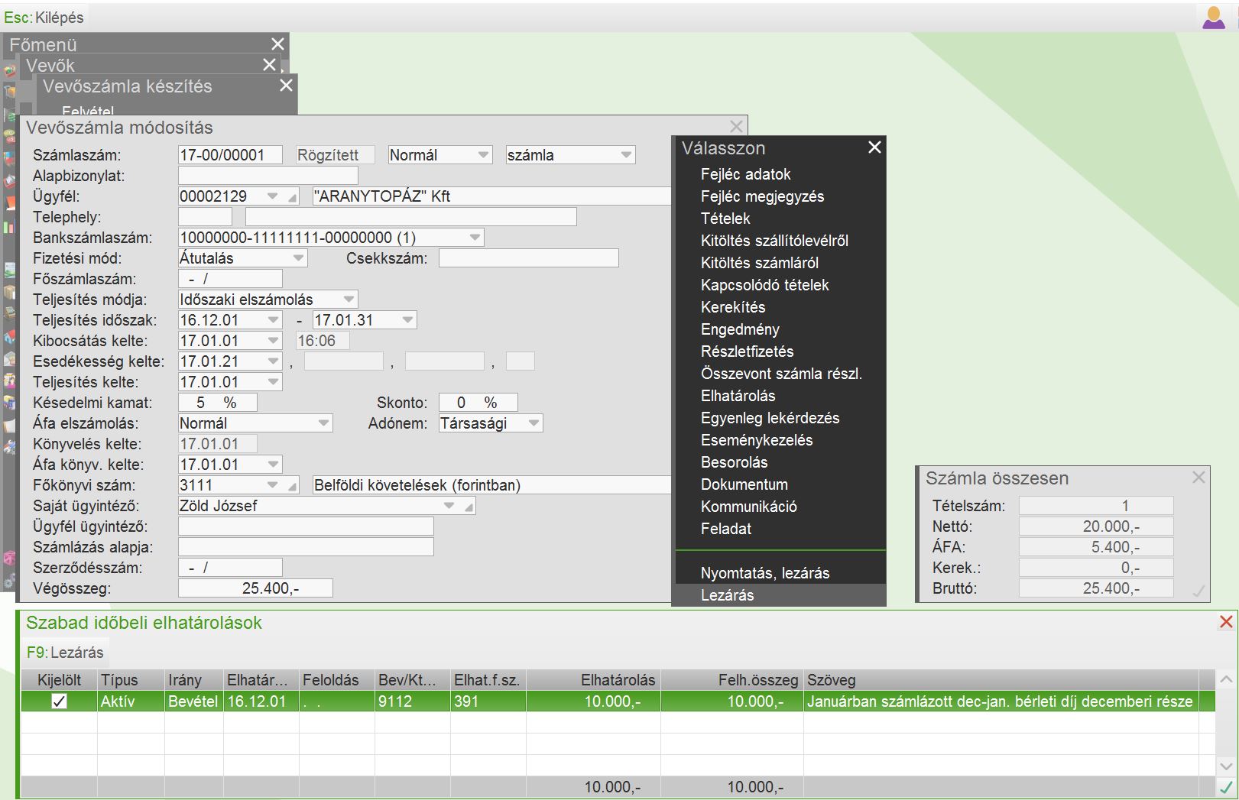This screenshot has height=800, width=1239.
Task: Select Tételek in the Válasszon menu
Action: (725, 219)
